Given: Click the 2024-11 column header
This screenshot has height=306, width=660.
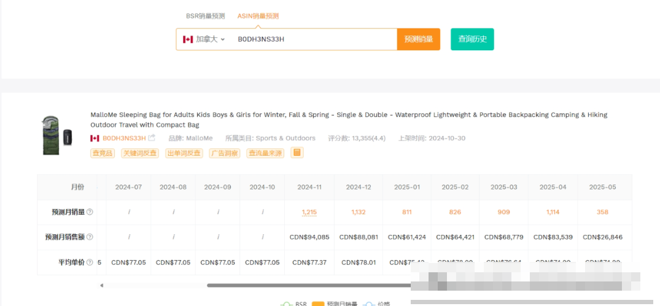Looking at the screenshot, I should click(309, 187).
